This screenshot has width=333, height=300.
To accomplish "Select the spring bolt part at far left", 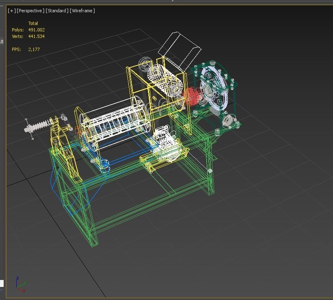I will tap(38, 126).
